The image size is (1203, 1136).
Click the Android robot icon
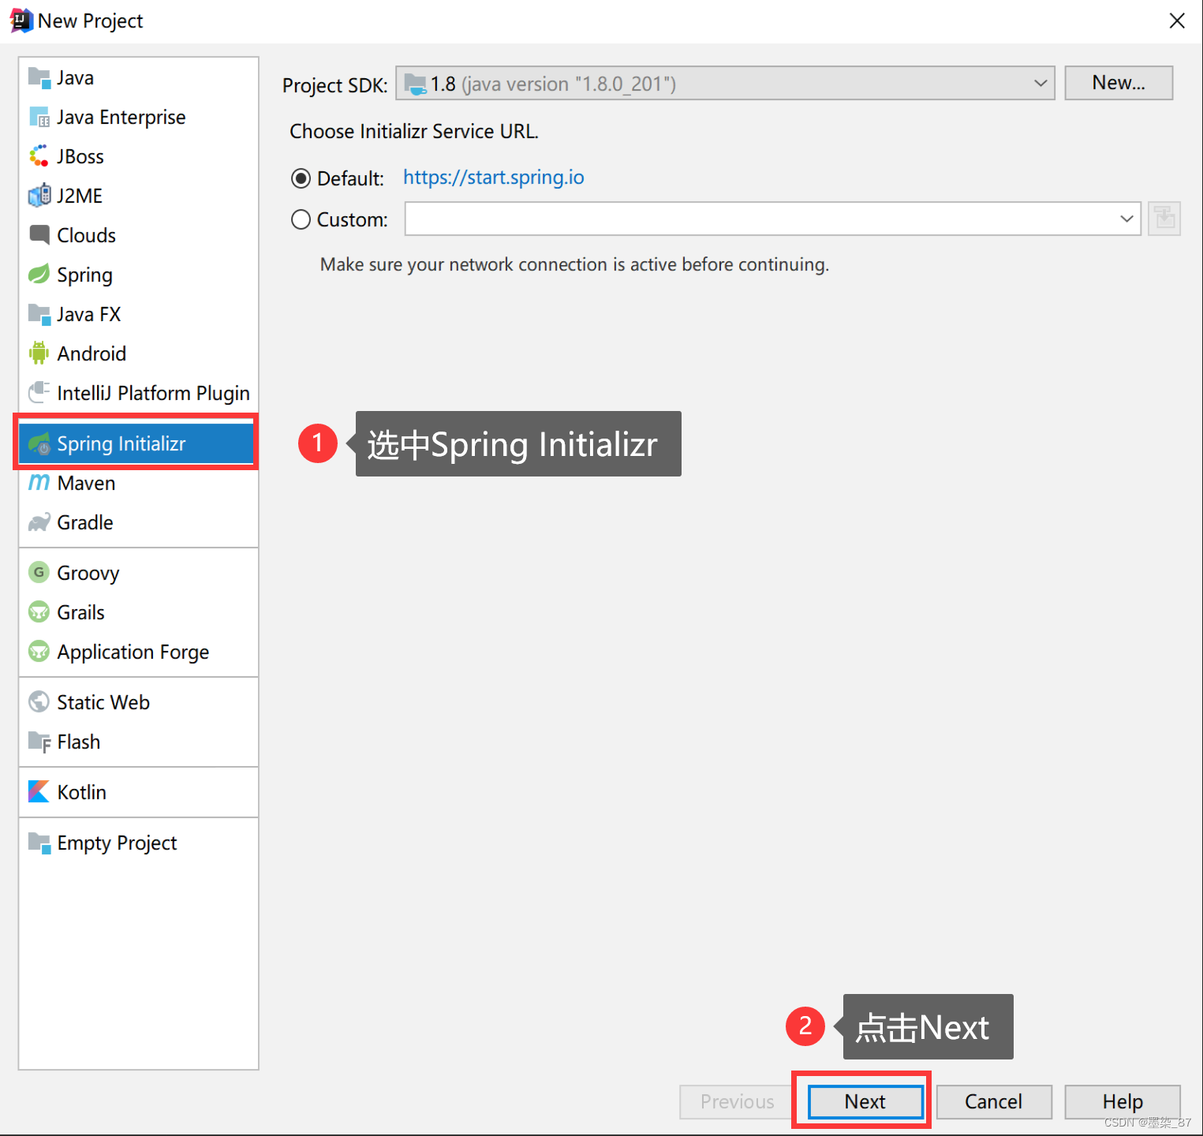(39, 353)
